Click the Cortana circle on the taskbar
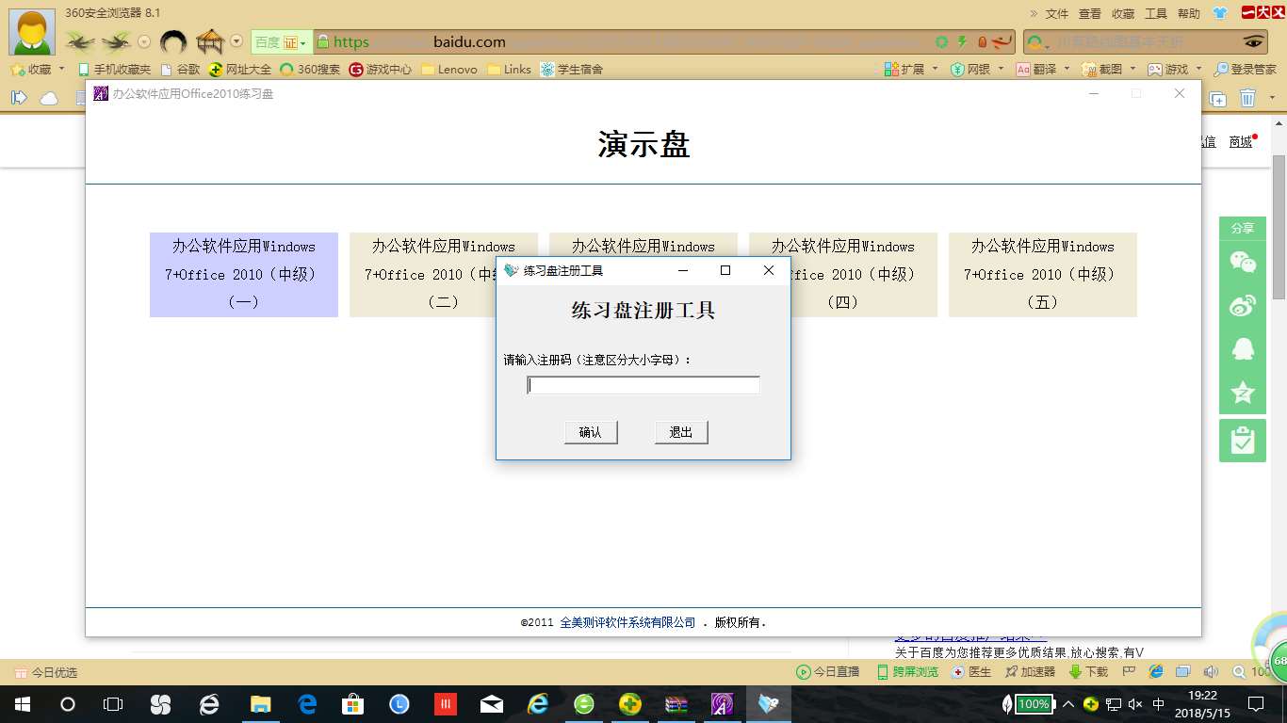 point(68,704)
